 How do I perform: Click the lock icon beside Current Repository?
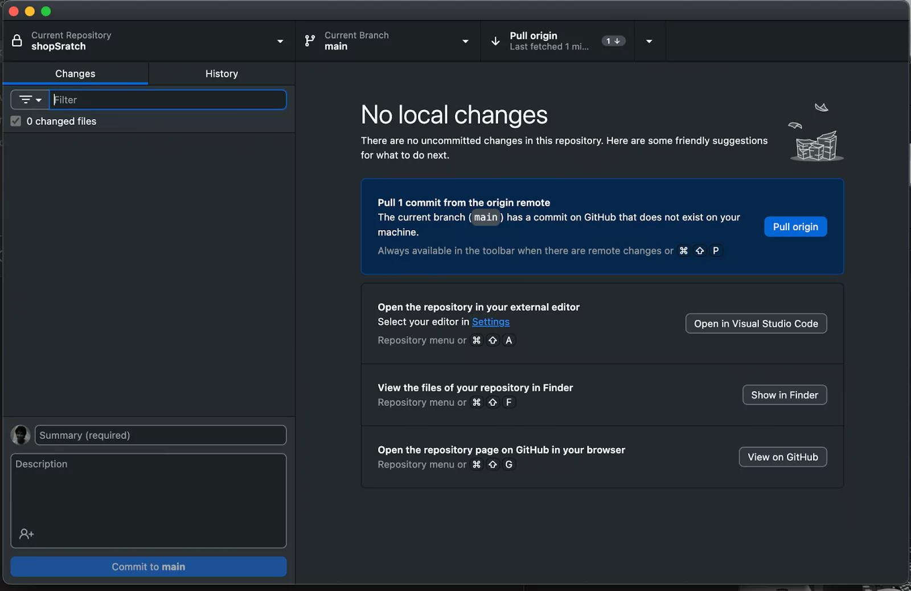click(x=17, y=40)
